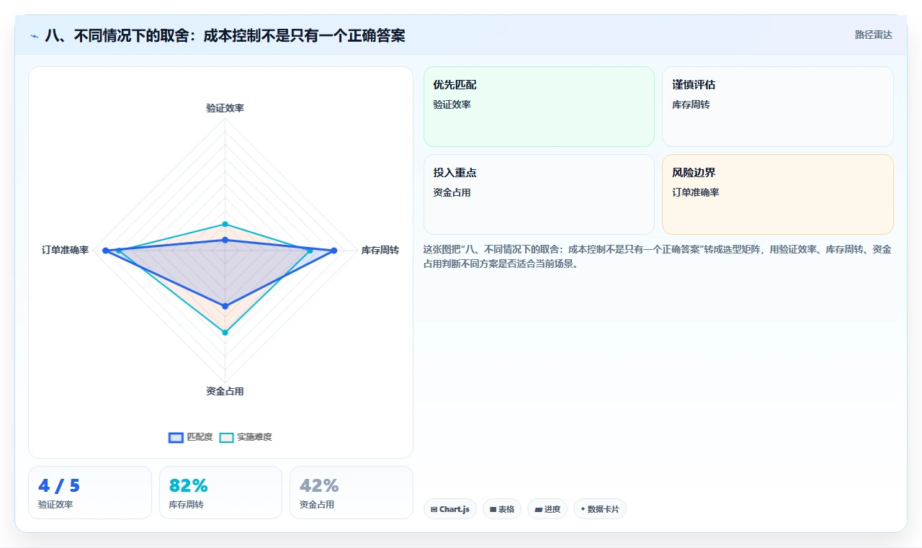The image size is (922, 548).
Task: Click the Chart.js tag chip
Action: click(450, 509)
